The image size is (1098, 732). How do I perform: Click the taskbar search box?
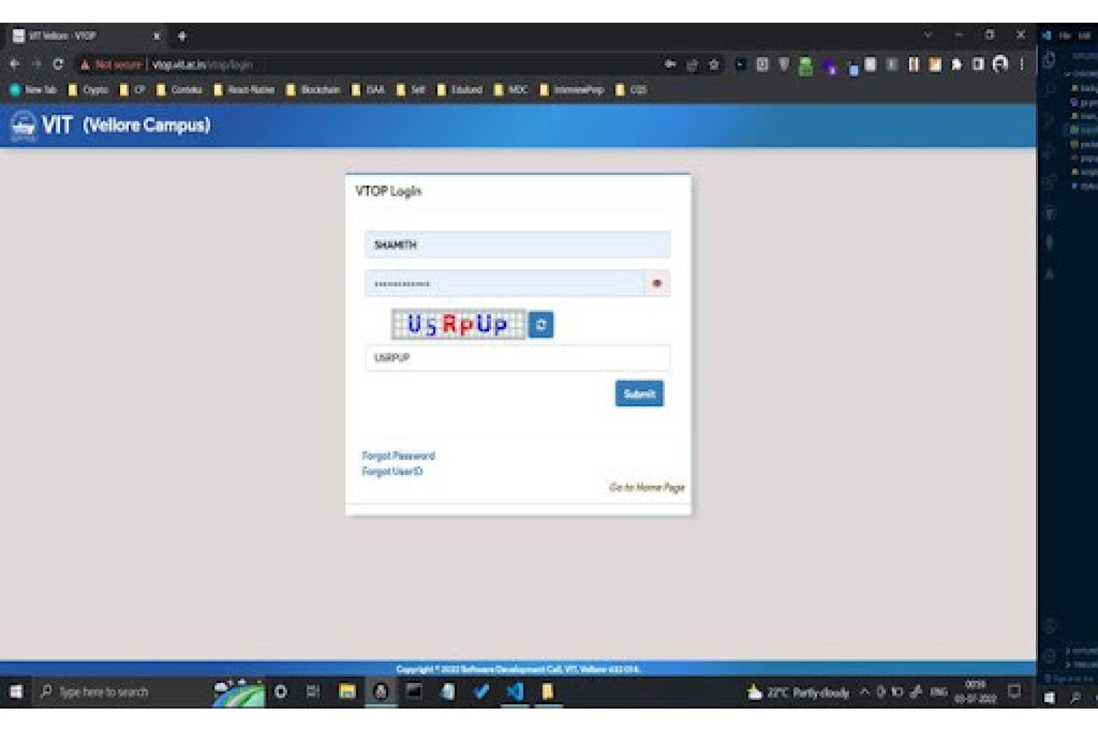[x=121, y=692]
